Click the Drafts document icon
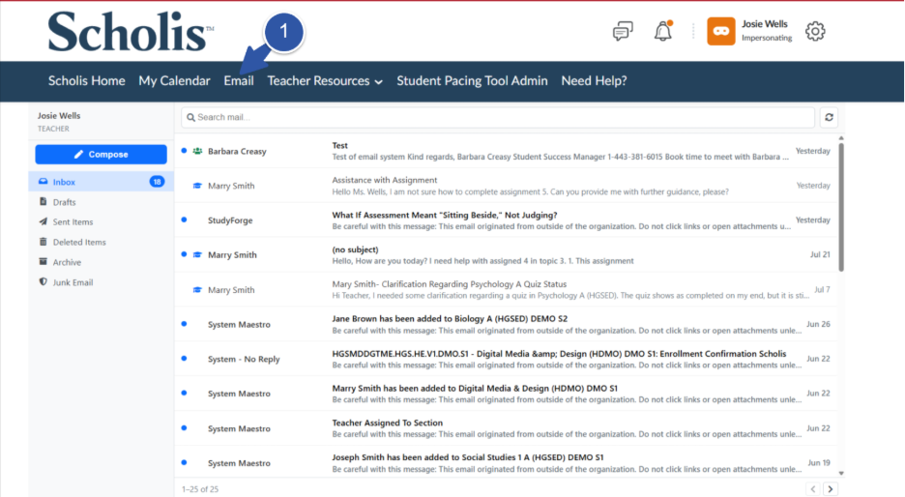This screenshot has width=905, height=497. [x=43, y=201]
